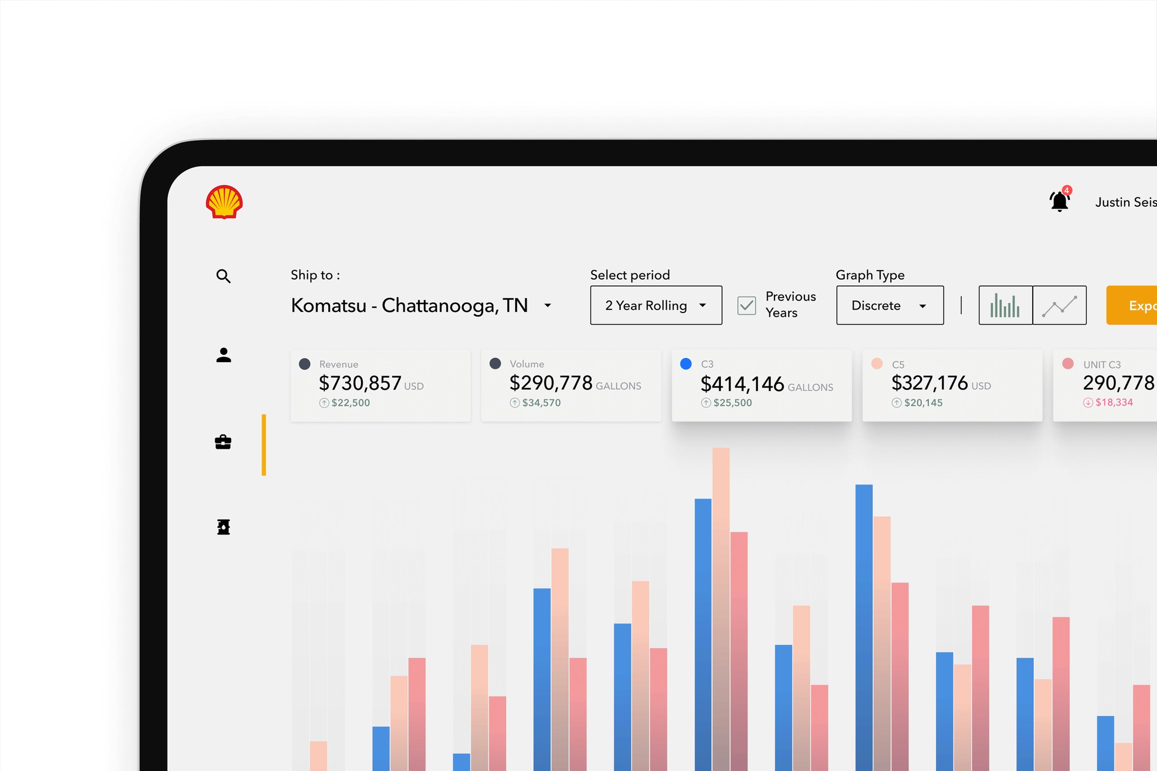Uncheck the Previous Years checkbox

[746, 306]
